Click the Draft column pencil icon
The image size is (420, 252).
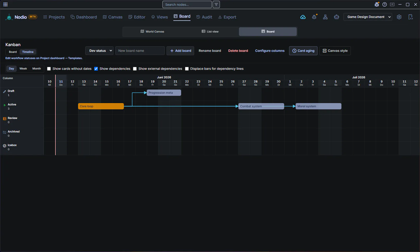pyautogui.click(x=4, y=91)
